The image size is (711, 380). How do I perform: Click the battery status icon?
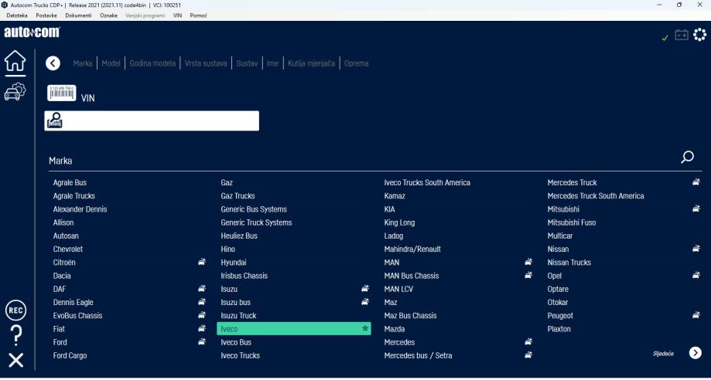tap(682, 35)
